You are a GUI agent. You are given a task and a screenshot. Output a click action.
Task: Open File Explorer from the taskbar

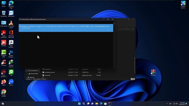click(97, 104)
